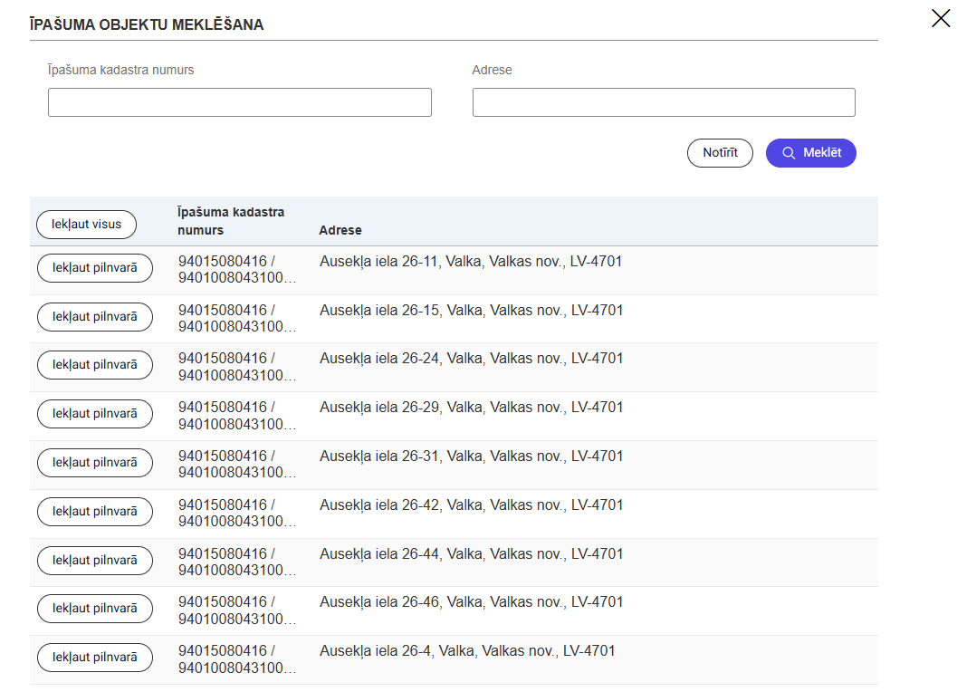Include fully Ausekļa iela 26-46 property

pos(95,609)
